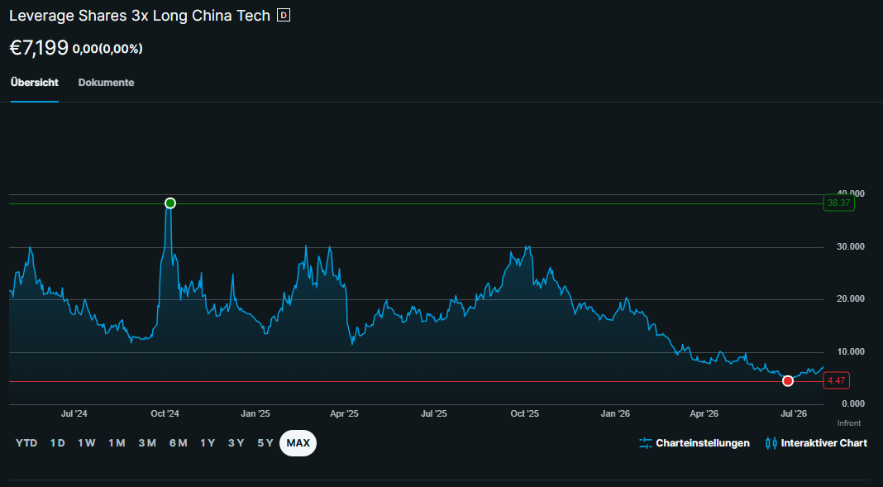Viewport: 883px width, 487px height.
Task: Click the green high-point marker on chart
Action: point(170,203)
